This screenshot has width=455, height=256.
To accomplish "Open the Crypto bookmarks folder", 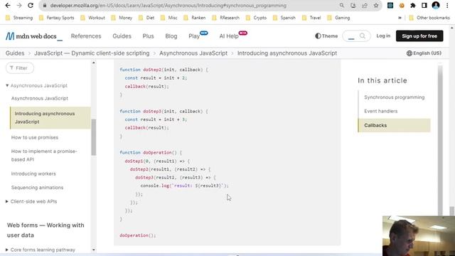I will 256,18.
